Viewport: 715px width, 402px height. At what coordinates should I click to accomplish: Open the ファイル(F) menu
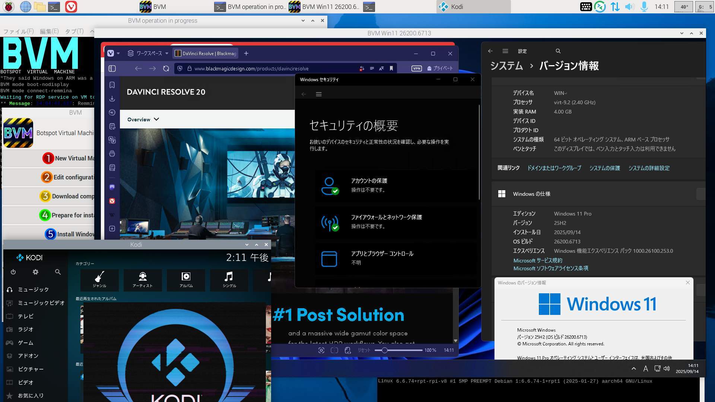click(x=18, y=32)
